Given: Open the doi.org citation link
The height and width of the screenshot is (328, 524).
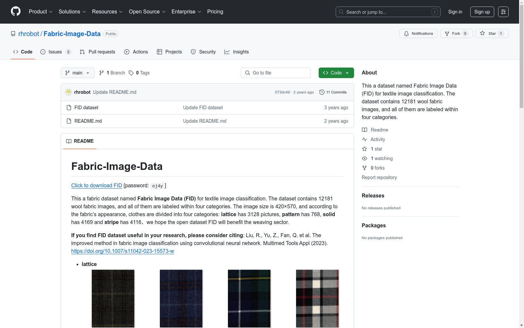Looking at the screenshot, I should [122, 251].
